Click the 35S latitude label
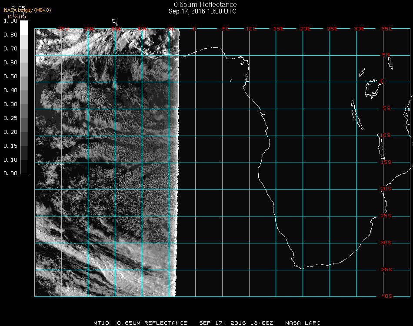413x326 pixels. click(x=386, y=269)
